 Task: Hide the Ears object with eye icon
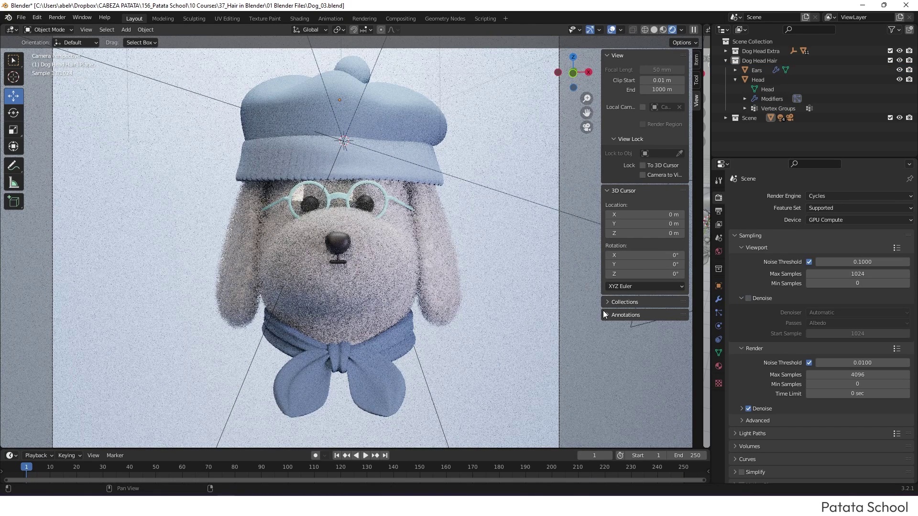(899, 70)
